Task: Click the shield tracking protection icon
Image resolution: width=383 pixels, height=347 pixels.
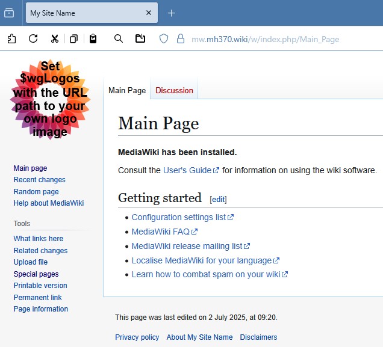Action: [163, 38]
